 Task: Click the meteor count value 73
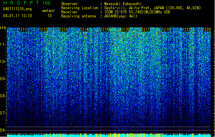[x=50, y=16]
